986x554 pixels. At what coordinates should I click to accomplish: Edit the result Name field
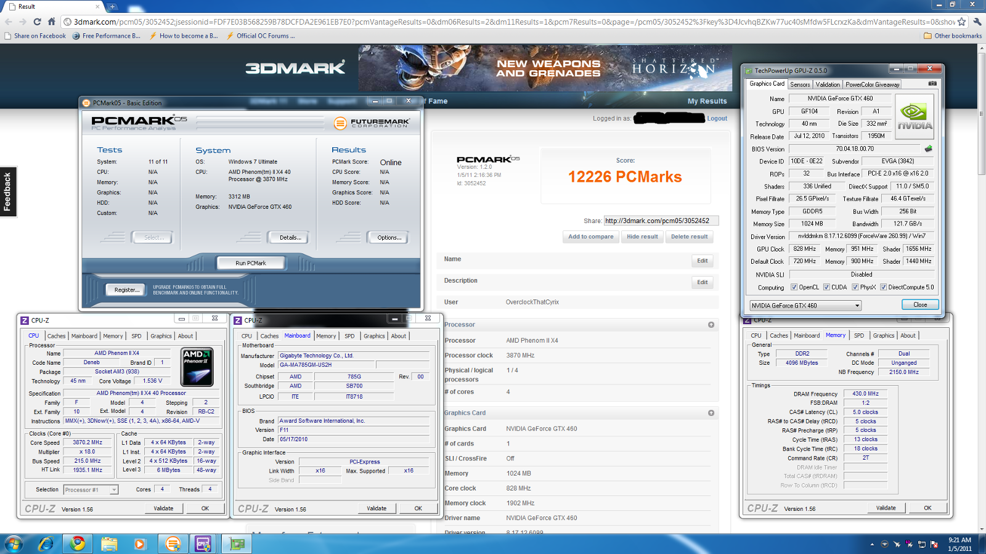tap(702, 261)
